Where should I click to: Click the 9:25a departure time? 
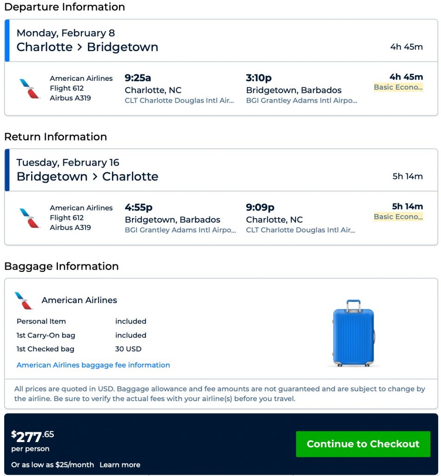pos(138,78)
